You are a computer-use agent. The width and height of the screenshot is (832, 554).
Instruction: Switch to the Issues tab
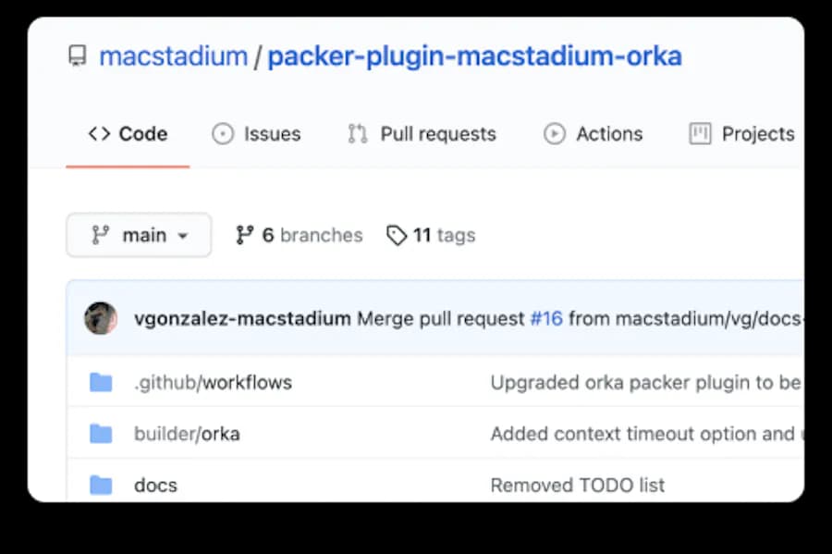click(x=272, y=134)
